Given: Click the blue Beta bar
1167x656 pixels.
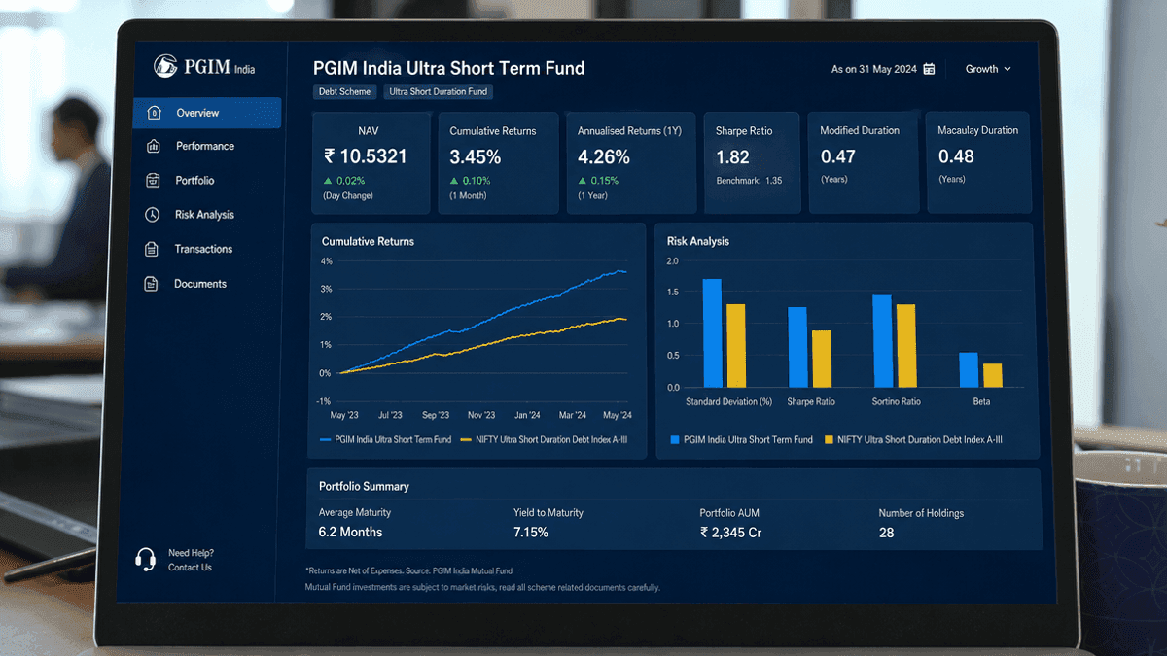Looking at the screenshot, I should point(969,370).
